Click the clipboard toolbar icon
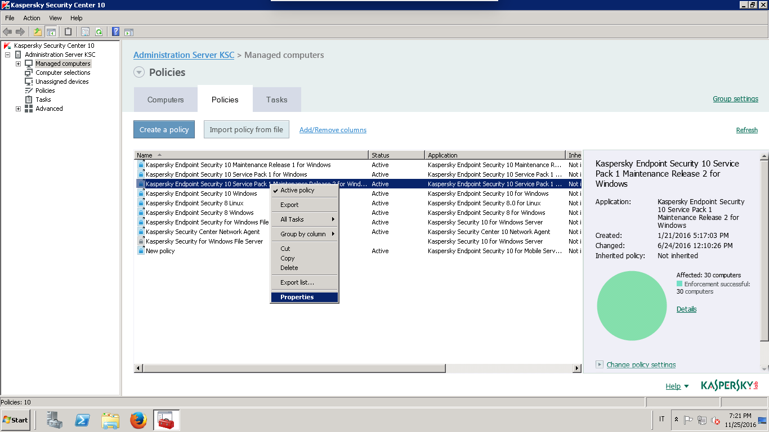 pos(68,31)
